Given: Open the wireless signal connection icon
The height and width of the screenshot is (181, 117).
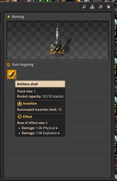Looking at the screenshot, I should (100, 7).
